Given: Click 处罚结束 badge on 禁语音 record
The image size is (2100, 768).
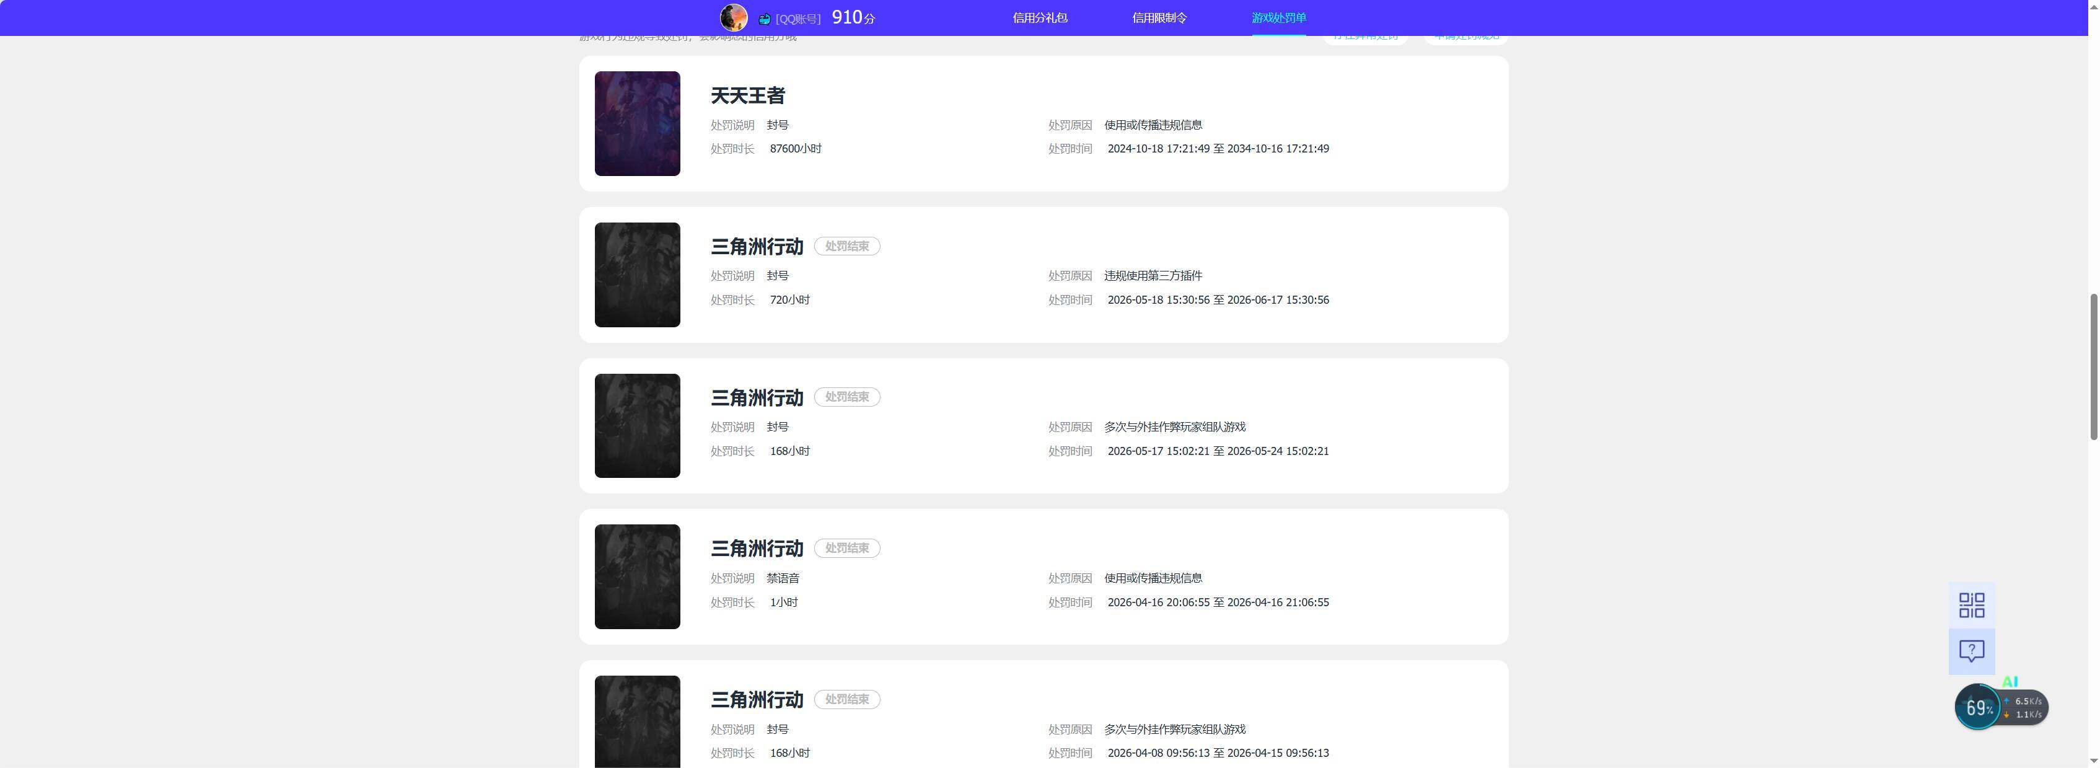Looking at the screenshot, I should point(847,548).
